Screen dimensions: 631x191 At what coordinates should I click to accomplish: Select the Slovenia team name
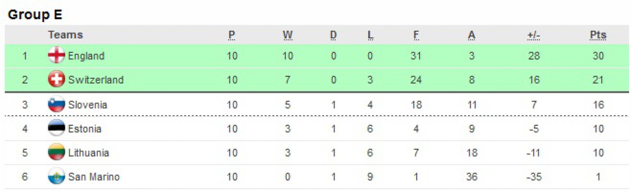pos(88,105)
